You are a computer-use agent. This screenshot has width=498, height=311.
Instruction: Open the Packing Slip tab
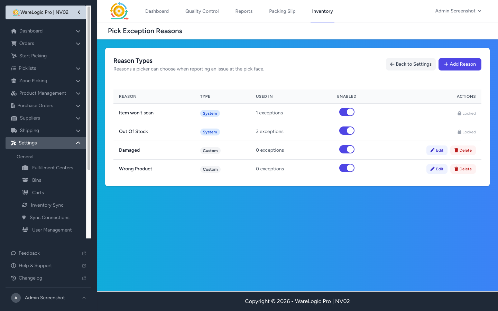coord(282,11)
